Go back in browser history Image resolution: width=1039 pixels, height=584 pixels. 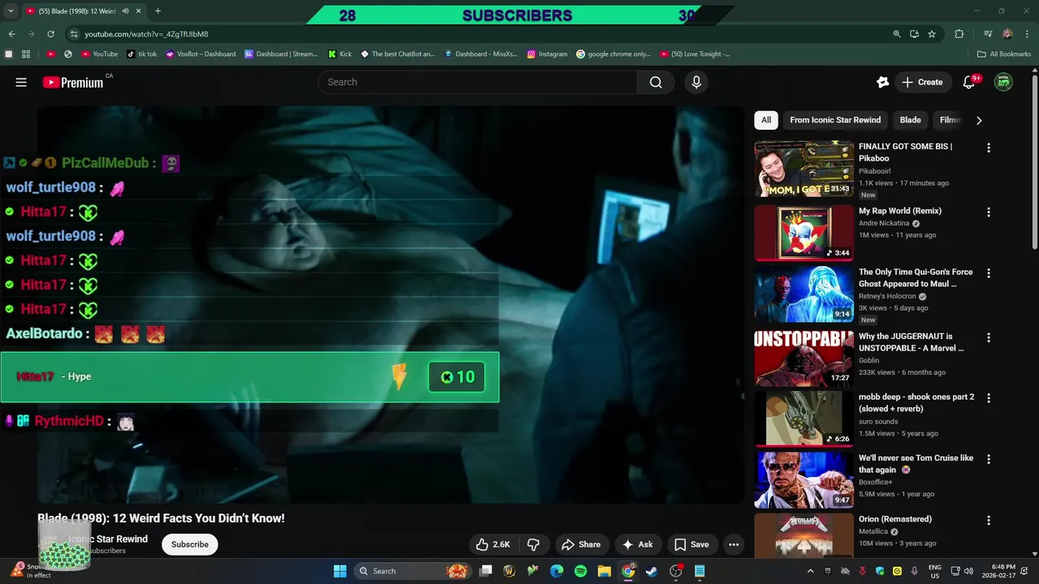coord(11,34)
